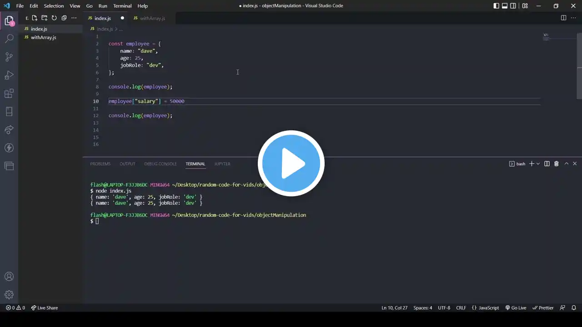Open the Search view in activity bar

click(x=9, y=39)
